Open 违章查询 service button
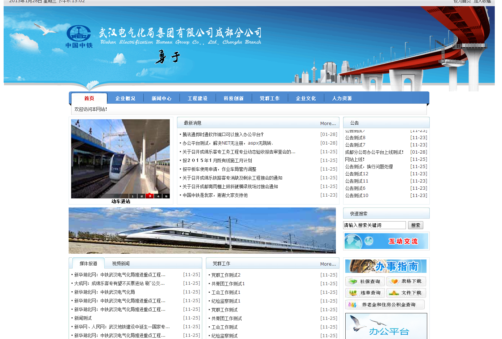The image size is (502, 339). [x=365, y=293]
